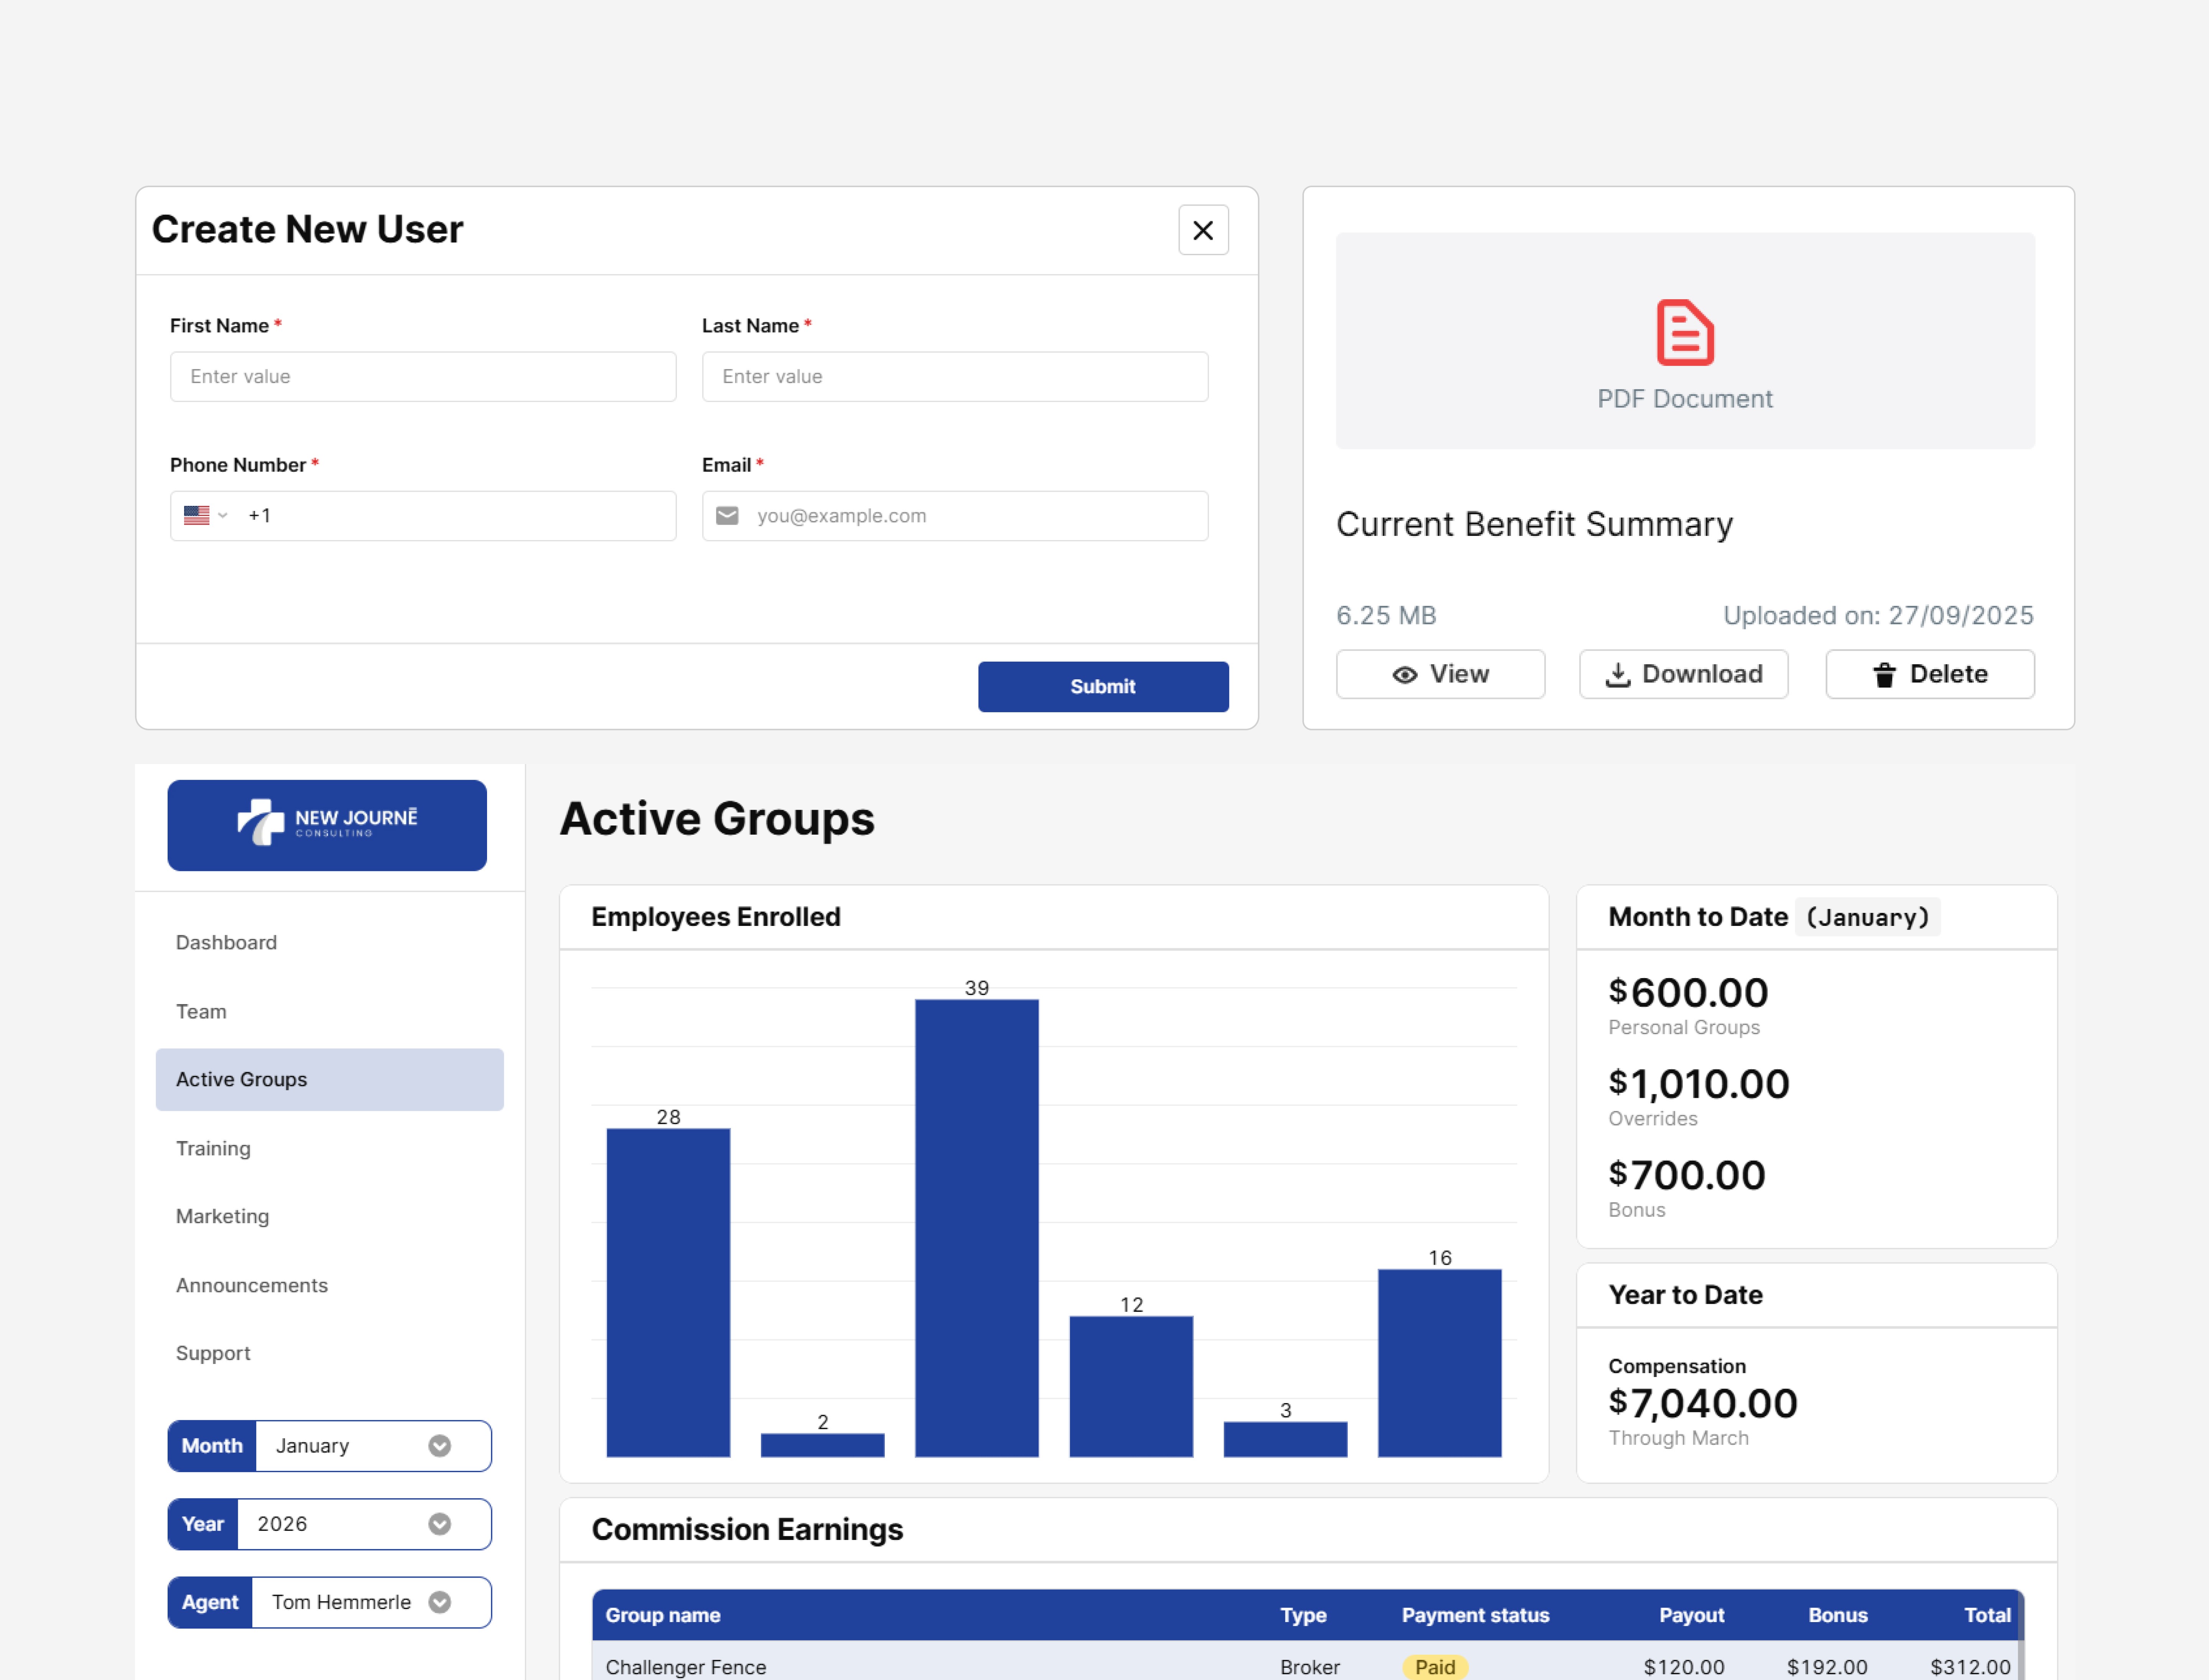Open country code dropdown chevron
2209x1680 pixels.
223,516
